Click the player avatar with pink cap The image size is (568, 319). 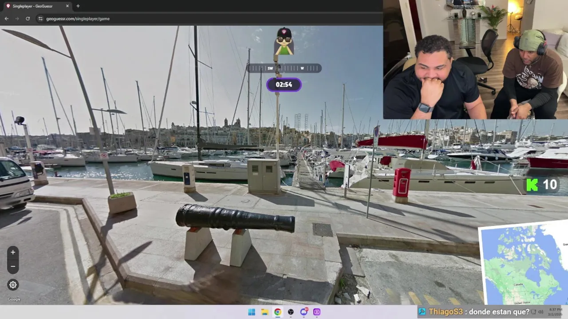pyautogui.click(x=284, y=41)
